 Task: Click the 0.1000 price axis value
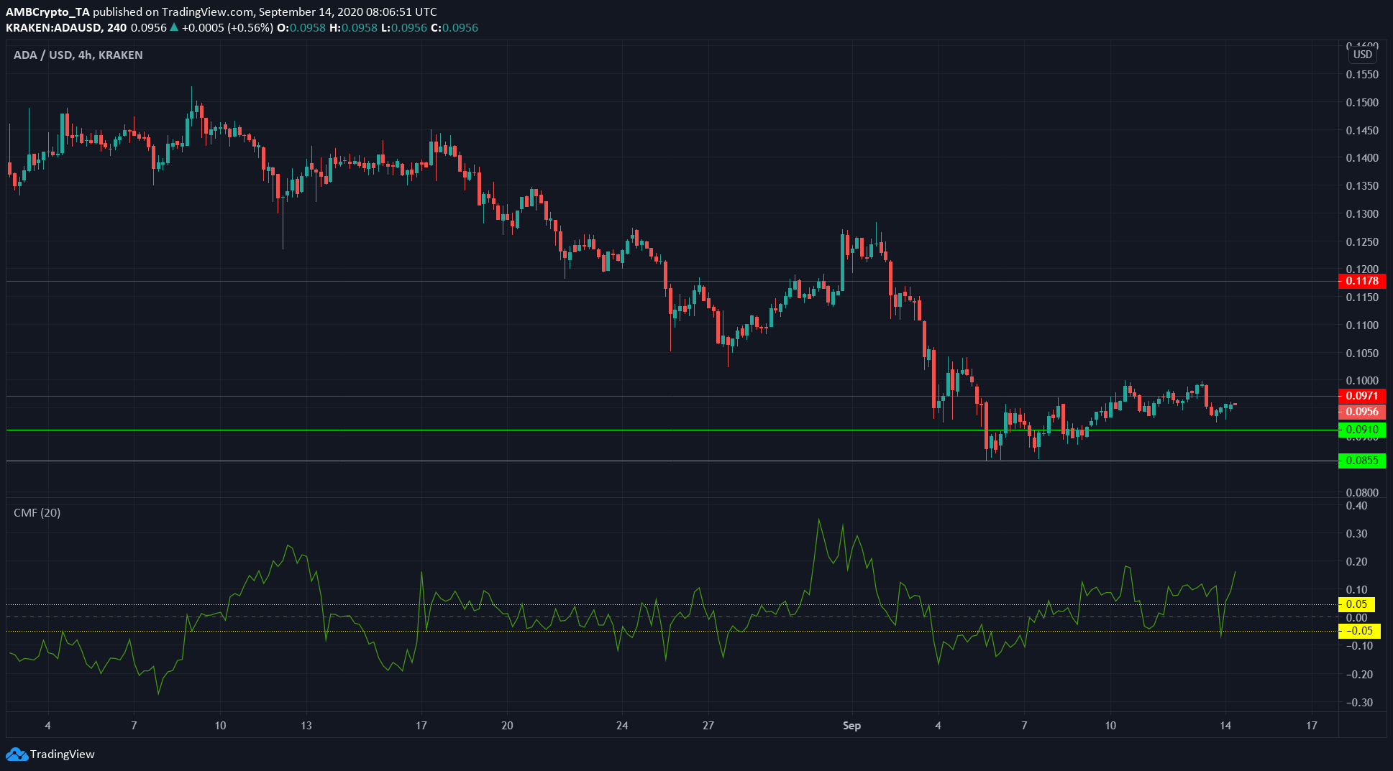click(1362, 381)
